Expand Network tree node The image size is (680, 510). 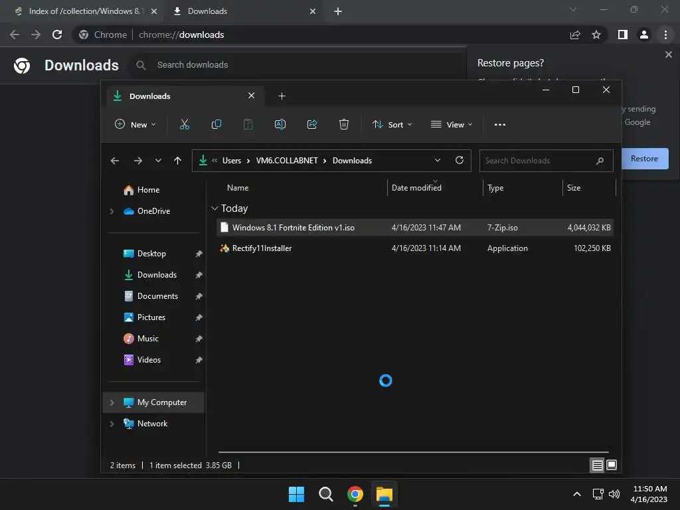pos(112,424)
